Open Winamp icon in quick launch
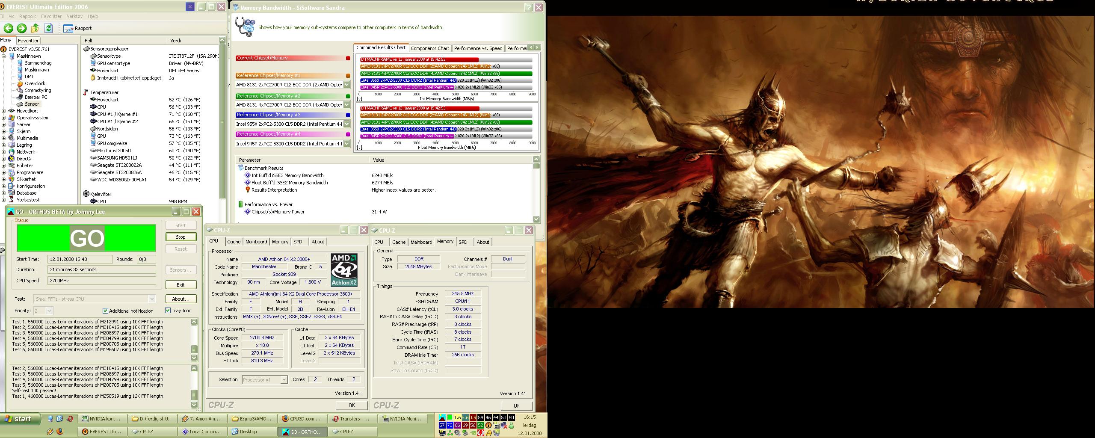The image size is (1095, 438). click(50, 432)
